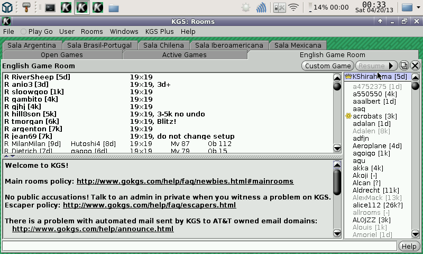This screenshot has width=423, height=254.
Task: Click the chat pane scrollbar thumb
Action: [x=337, y=182]
